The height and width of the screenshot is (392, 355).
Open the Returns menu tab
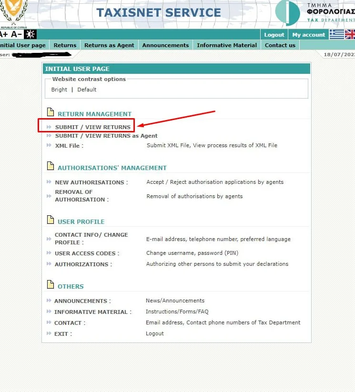(65, 45)
